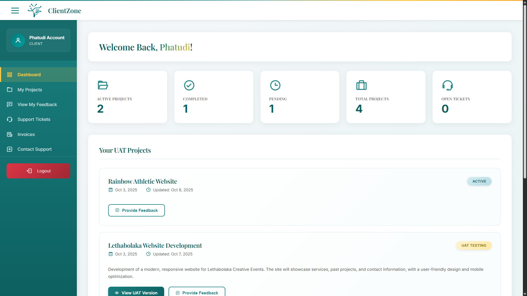Screen dimensions: 527x296
Task: Click Provide Feedback for Rainbow Athletic Website
Action: click(x=136, y=210)
